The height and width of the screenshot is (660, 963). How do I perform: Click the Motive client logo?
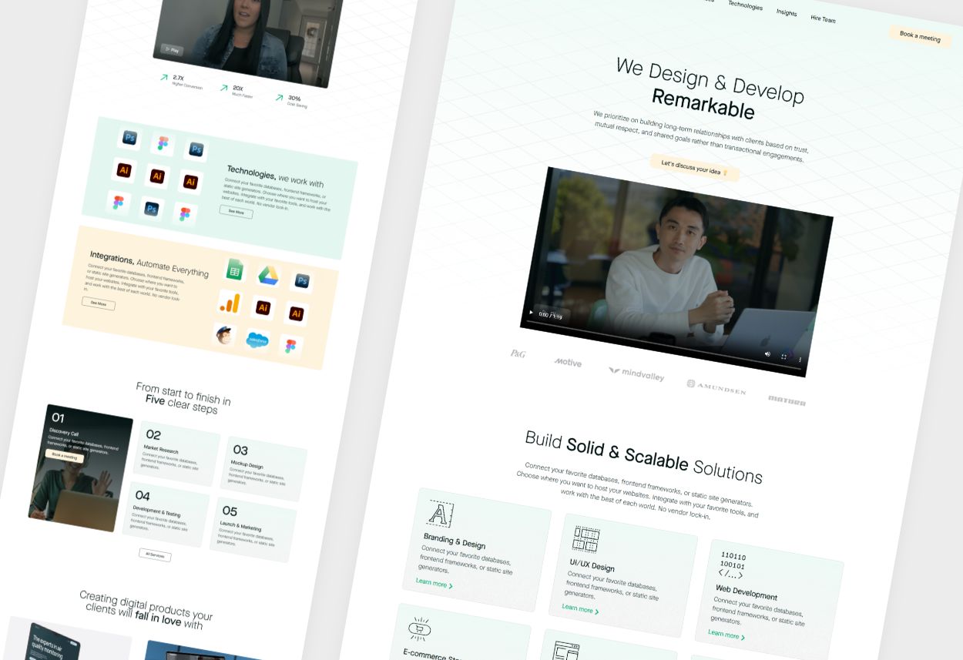click(x=568, y=362)
